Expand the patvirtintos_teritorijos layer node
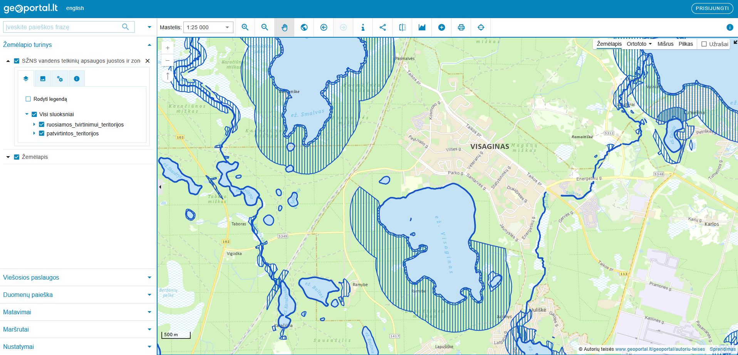The height and width of the screenshot is (355, 738). [x=34, y=133]
